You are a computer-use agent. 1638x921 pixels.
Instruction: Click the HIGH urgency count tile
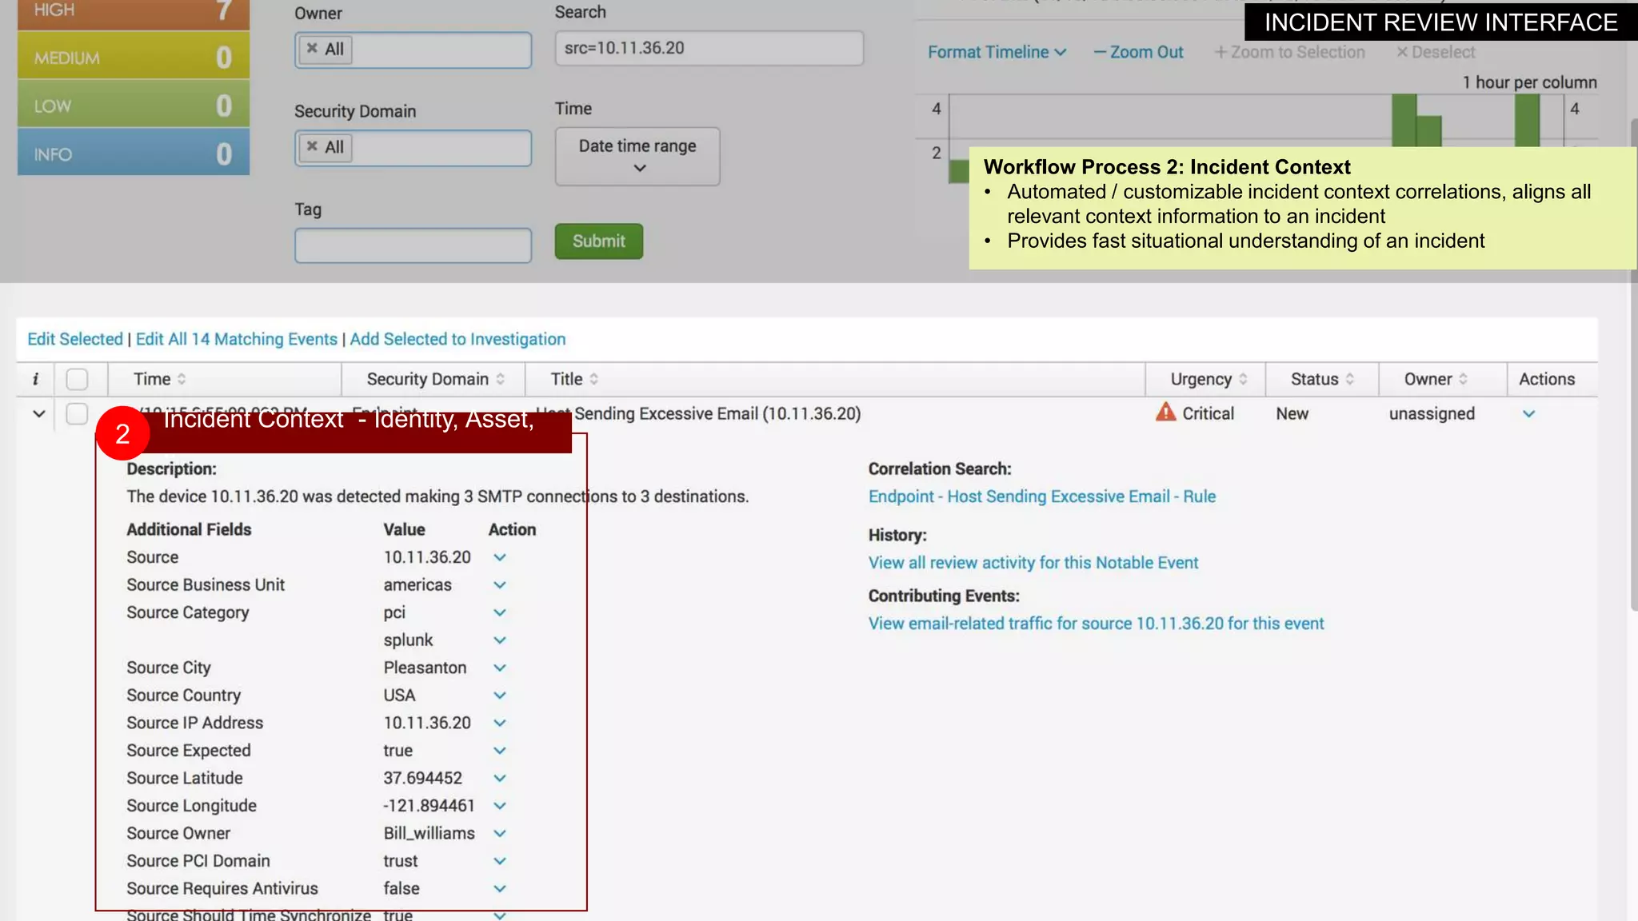tap(134, 14)
